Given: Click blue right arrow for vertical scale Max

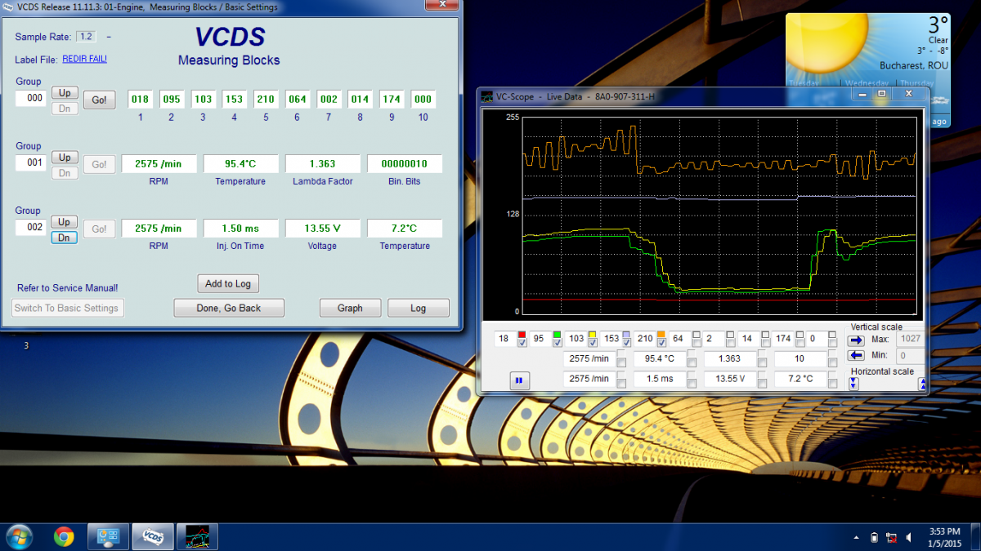Looking at the screenshot, I should [856, 340].
